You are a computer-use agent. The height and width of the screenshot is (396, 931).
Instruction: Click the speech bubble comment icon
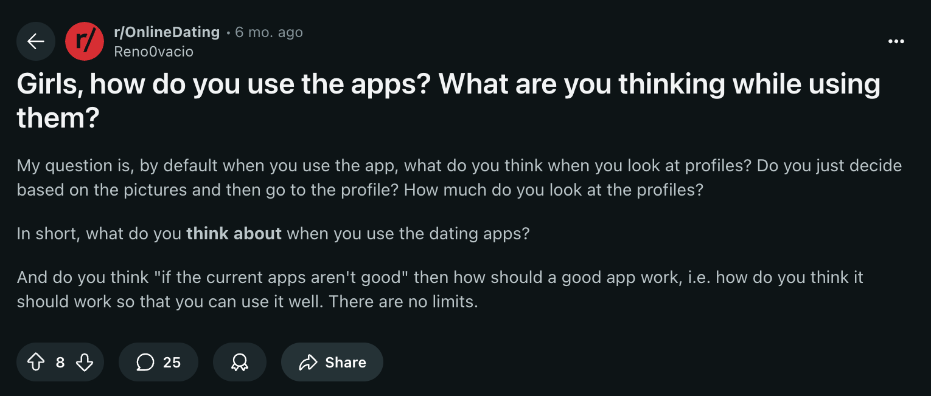tap(145, 363)
